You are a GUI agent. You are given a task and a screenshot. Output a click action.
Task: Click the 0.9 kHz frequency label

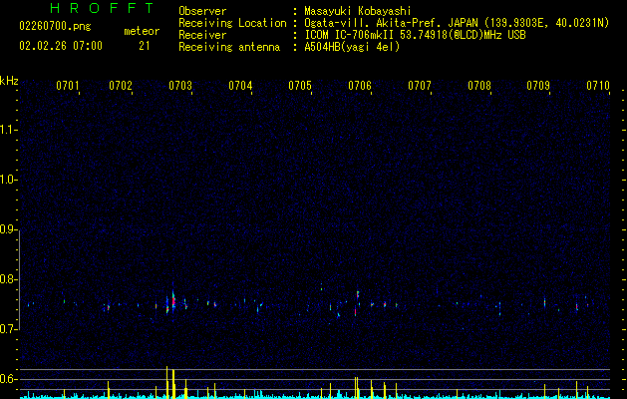click(8, 229)
